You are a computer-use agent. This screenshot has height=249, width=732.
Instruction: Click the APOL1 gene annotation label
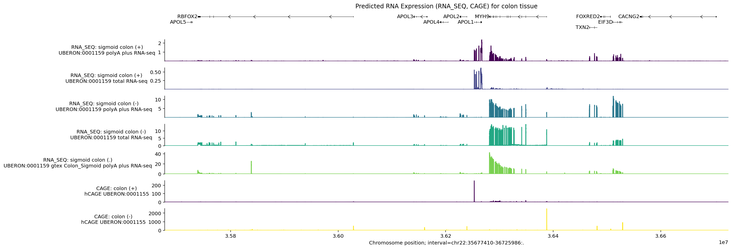tap(466, 22)
